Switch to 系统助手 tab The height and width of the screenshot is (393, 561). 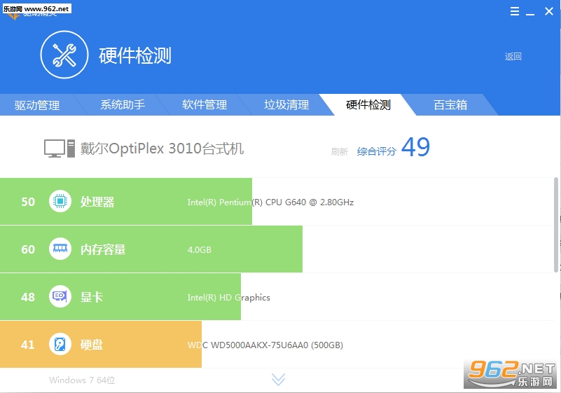tap(123, 105)
